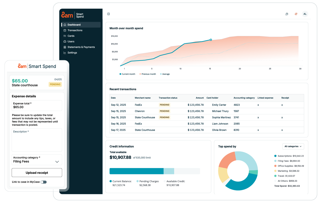Click the Settings icon in the sidebar
Screen dimensions: 325x203
point(65,53)
